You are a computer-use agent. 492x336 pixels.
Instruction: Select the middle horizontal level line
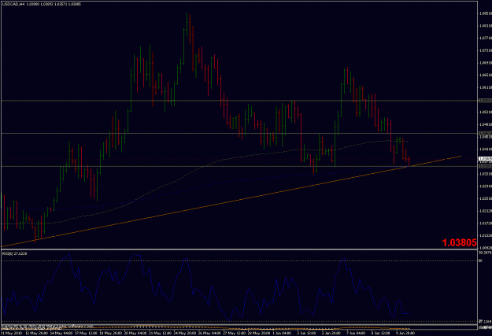point(240,133)
